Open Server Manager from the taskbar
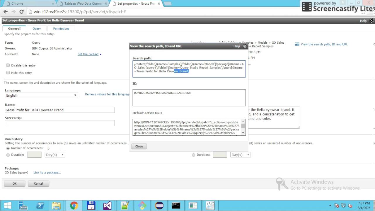Screen dimensions: 375x211 (23, 205)
